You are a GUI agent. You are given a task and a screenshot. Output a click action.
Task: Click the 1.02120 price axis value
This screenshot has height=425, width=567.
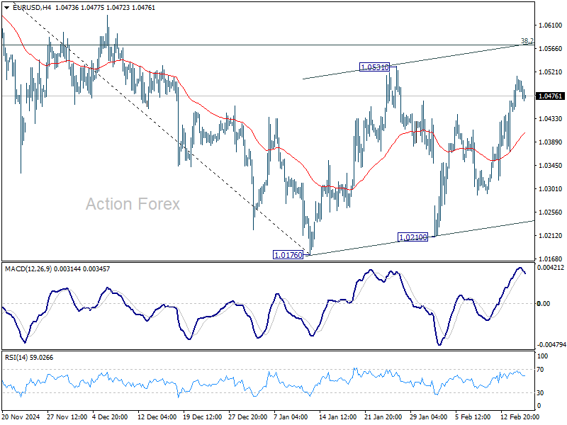tap(551, 236)
